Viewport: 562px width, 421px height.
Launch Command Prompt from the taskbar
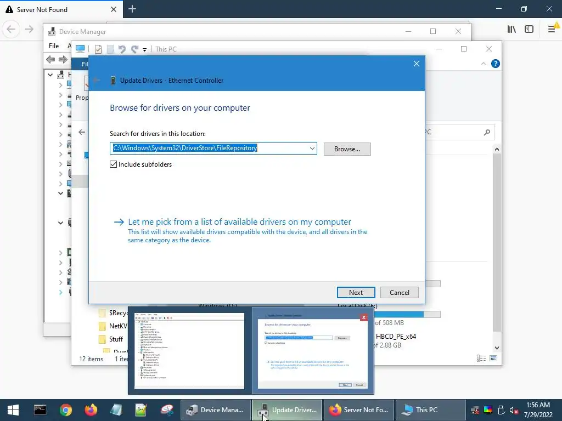tap(40, 410)
